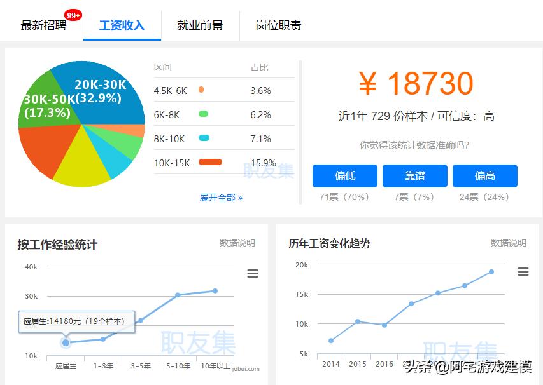Screen dimensions: 543x385
Task: Vote 偏低 on the salary statistics
Action: point(344,176)
